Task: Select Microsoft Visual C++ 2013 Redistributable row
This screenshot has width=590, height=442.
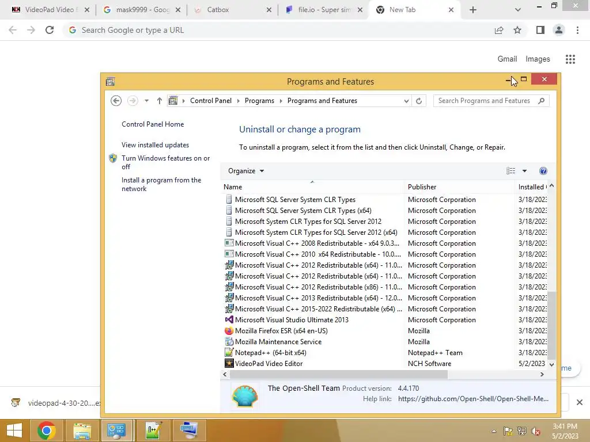Action: (x=318, y=298)
